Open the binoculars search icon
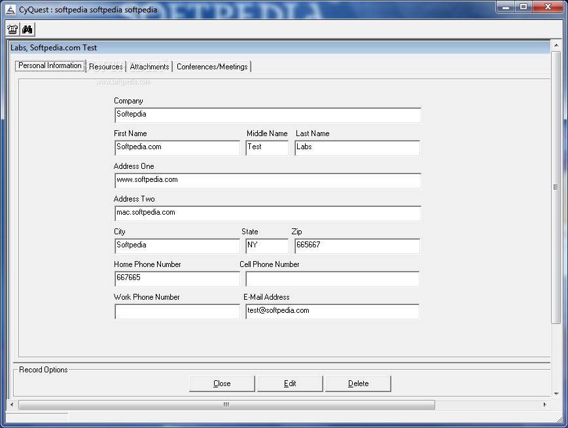The height and width of the screenshot is (428, 568). (27, 29)
